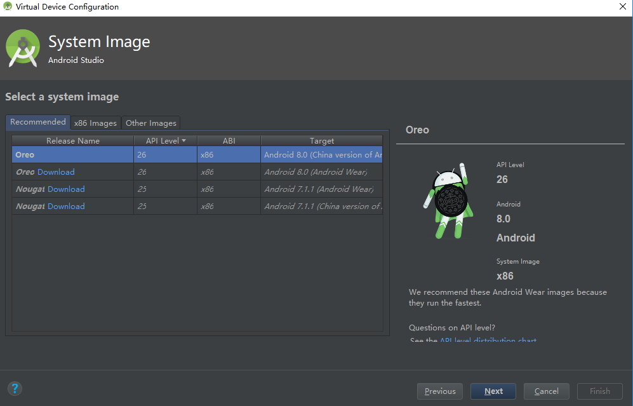
Task: Download Nougat China version image
Action: pyautogui.click(x=66, y=206)
